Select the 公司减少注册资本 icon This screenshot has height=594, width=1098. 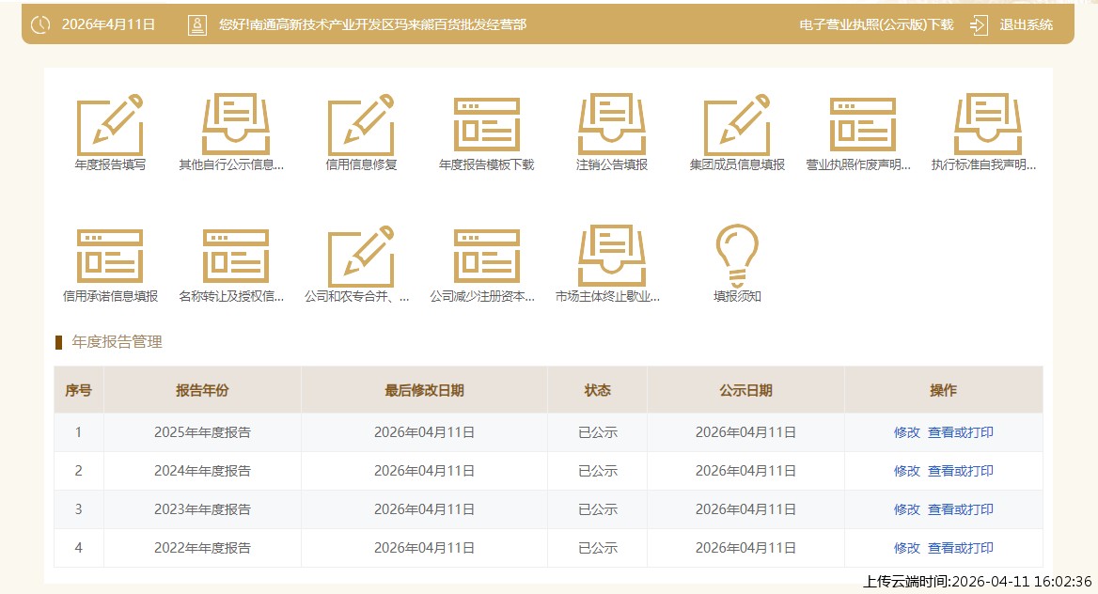[x=486, y=257]
